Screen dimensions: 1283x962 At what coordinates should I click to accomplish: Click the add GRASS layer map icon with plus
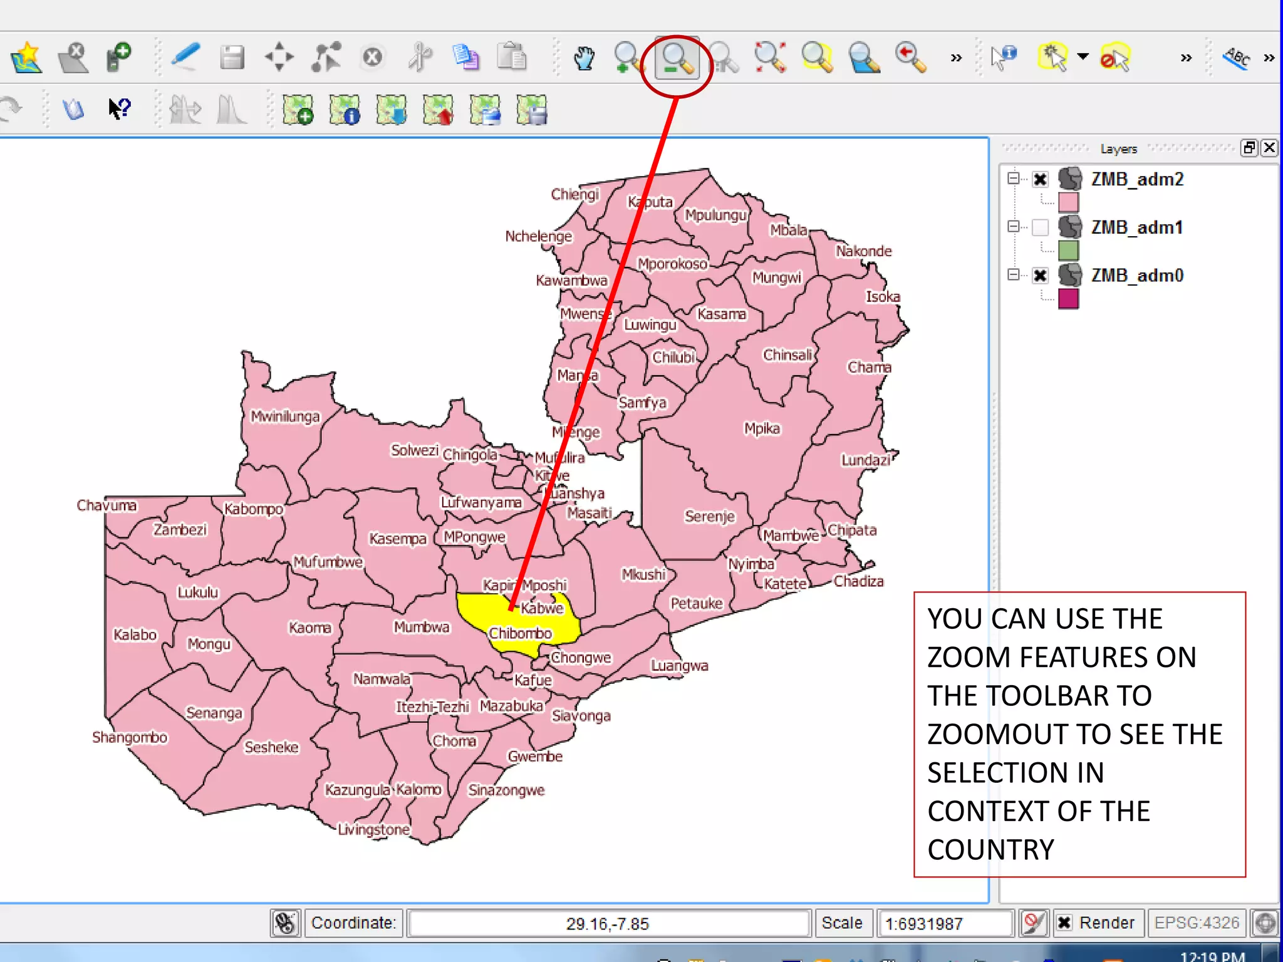tap(298, 110)
